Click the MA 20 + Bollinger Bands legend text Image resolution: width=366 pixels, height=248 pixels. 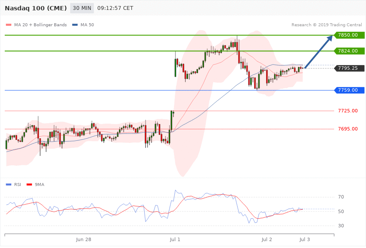pos(40,25)
